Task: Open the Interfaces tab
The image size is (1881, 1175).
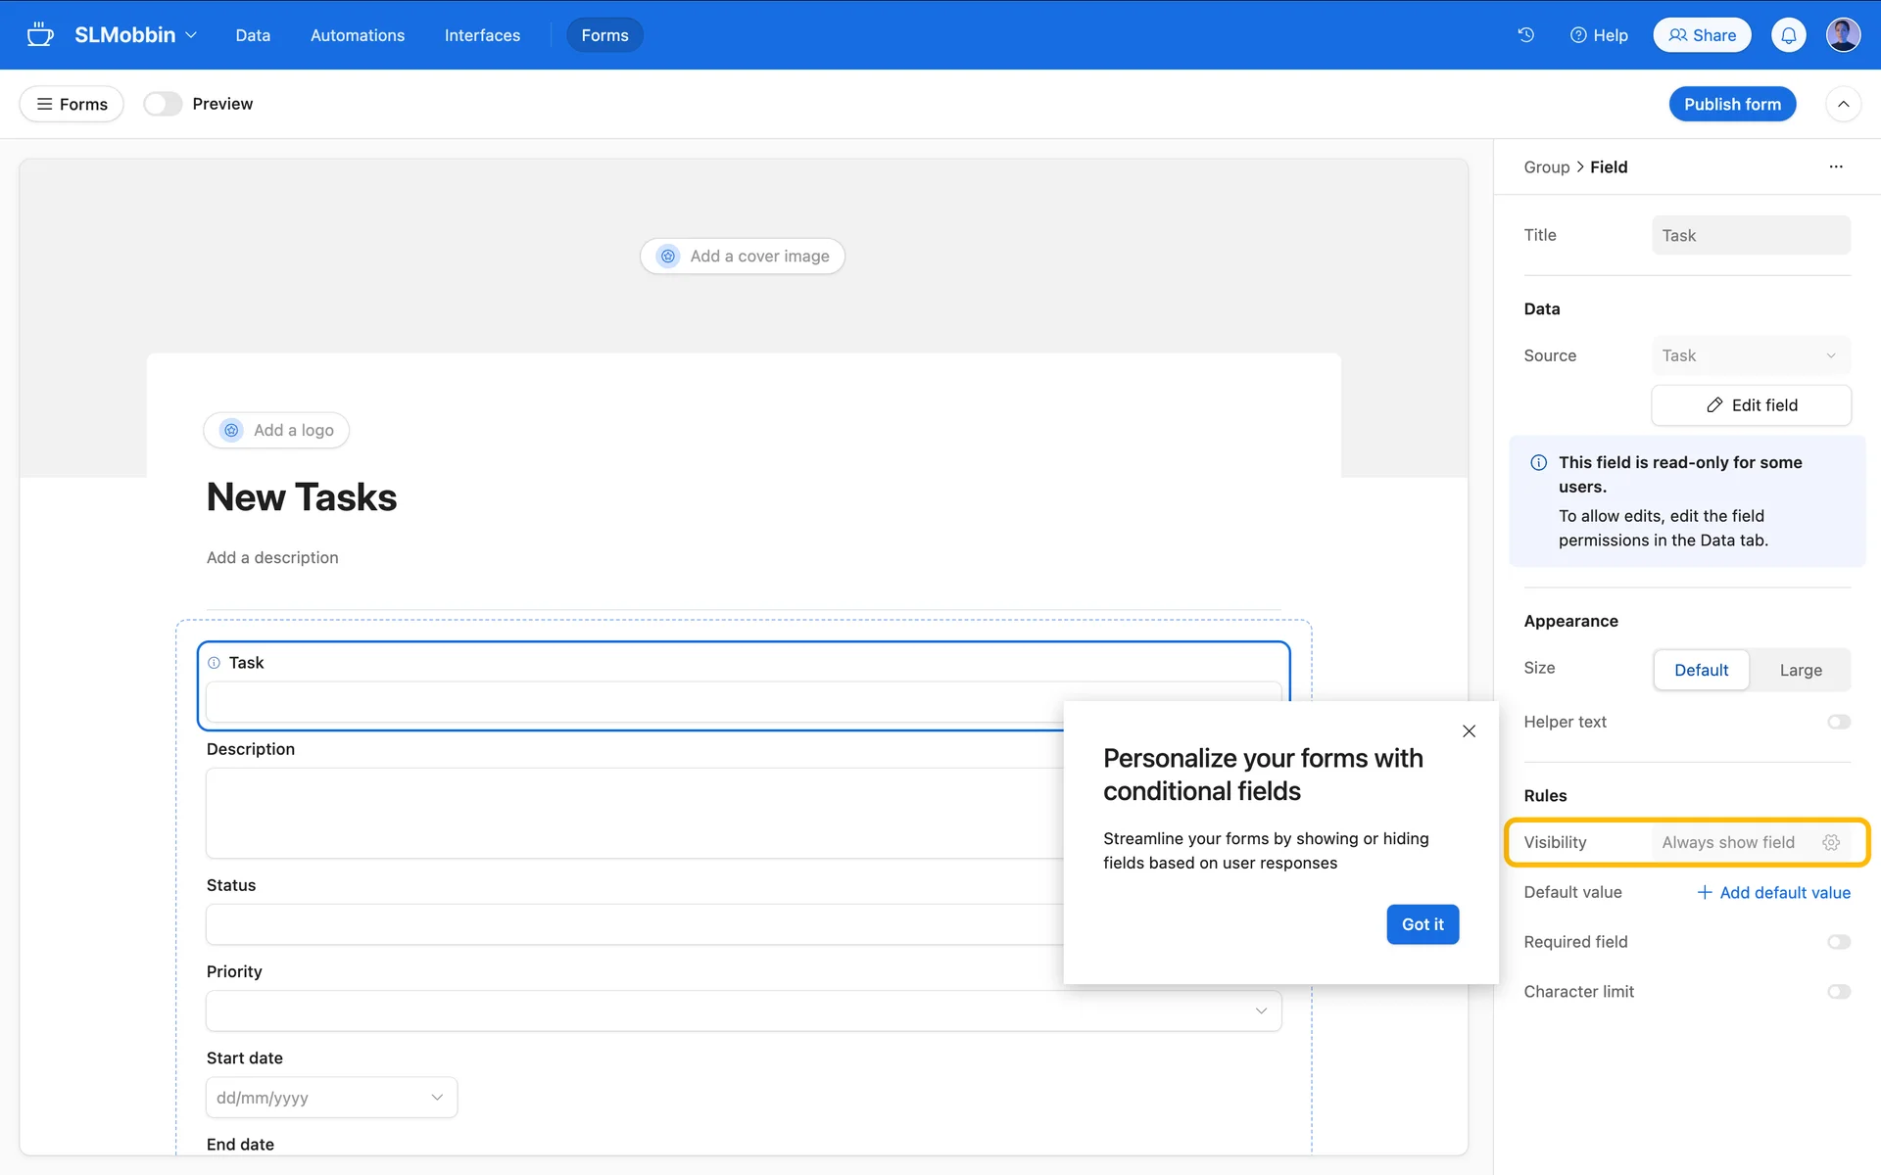Action: (x=482, y=35)
